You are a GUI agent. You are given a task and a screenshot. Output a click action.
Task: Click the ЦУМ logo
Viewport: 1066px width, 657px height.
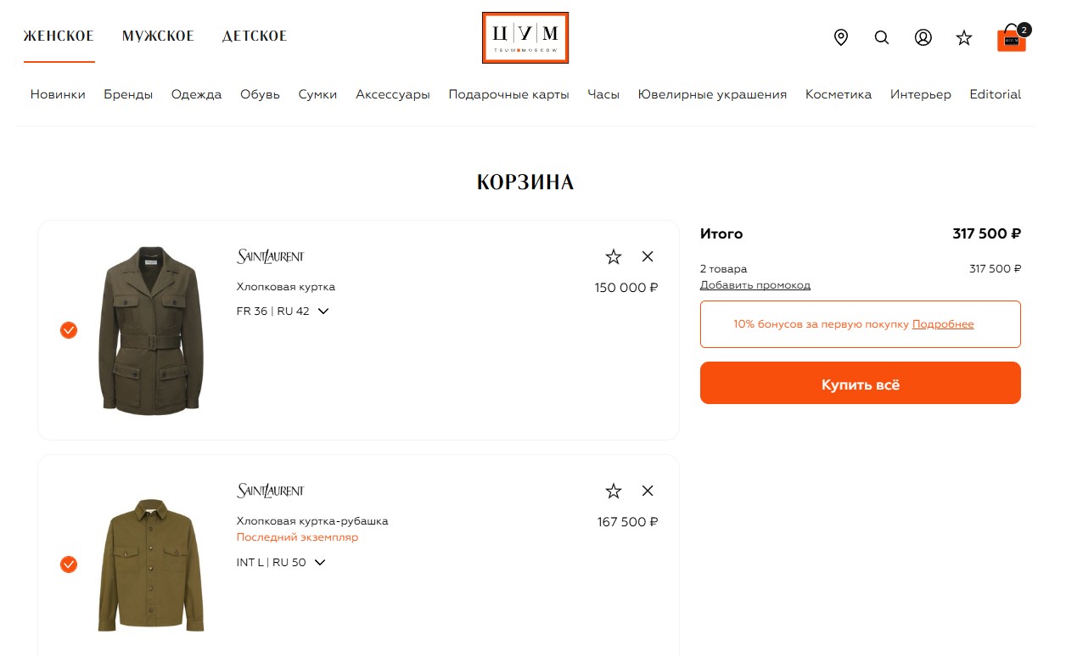click(x=525, y=37)
